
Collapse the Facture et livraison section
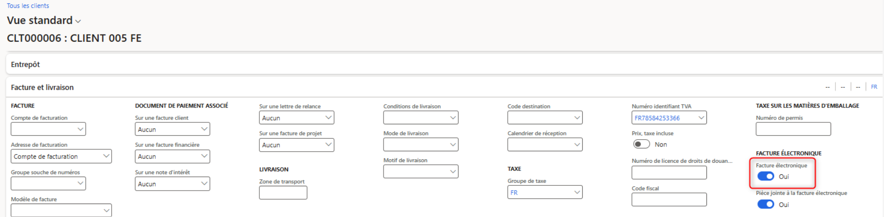42,87
